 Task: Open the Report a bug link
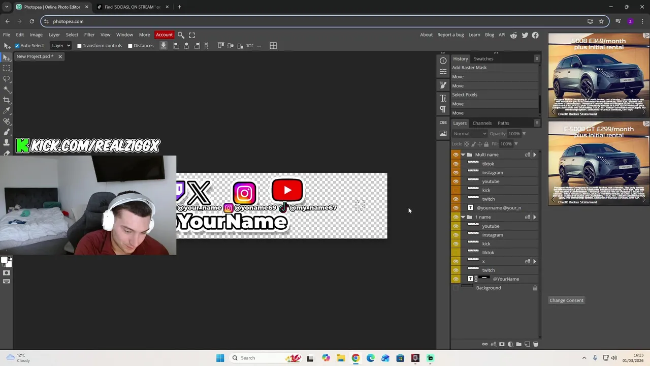pos(450,35)
